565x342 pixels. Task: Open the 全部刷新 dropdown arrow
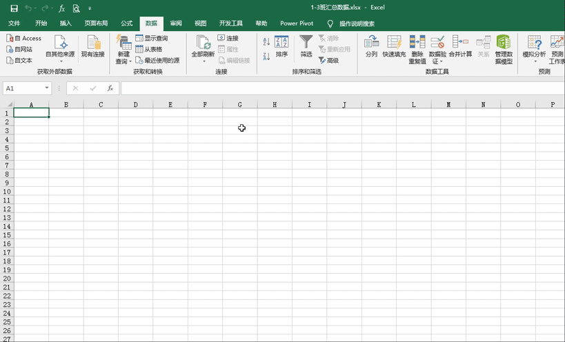tap(204, 61)
